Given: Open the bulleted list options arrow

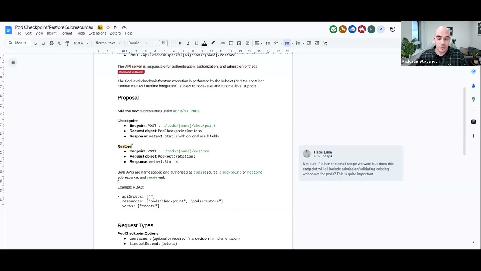Looking at the screenshot, I should coord(292,43).
